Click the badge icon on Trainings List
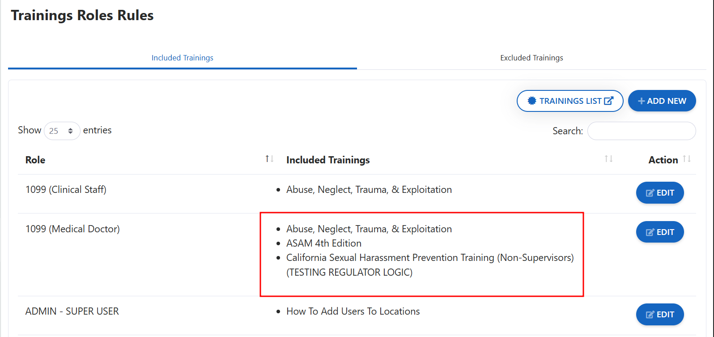This screenshot has width=714, height=337. pos(532,101)
